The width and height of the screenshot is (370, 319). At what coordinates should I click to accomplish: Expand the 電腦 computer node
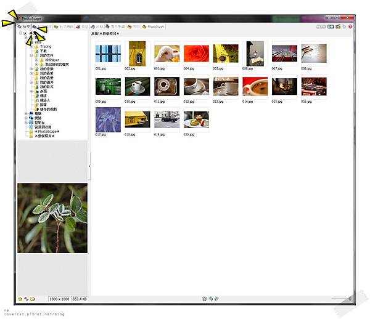click(26, 113)
